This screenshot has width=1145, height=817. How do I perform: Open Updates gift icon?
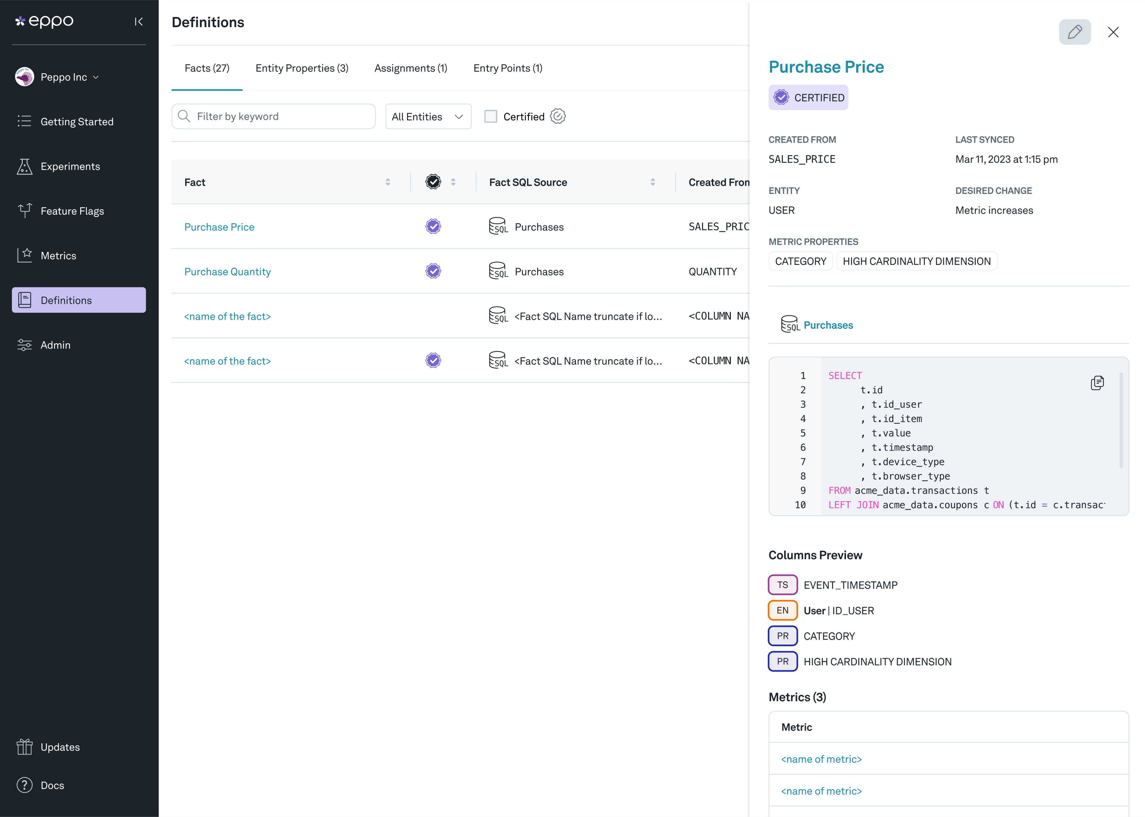click(24, 747)
